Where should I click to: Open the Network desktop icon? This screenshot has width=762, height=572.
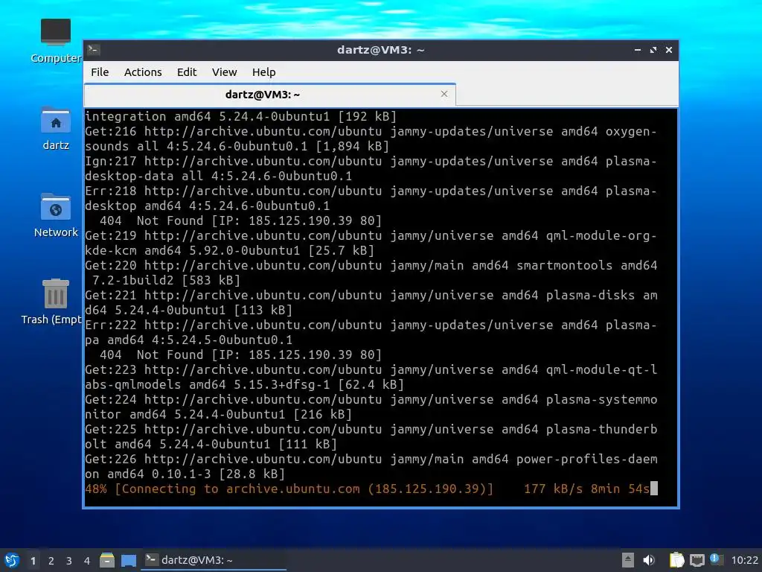click(55, 215)
